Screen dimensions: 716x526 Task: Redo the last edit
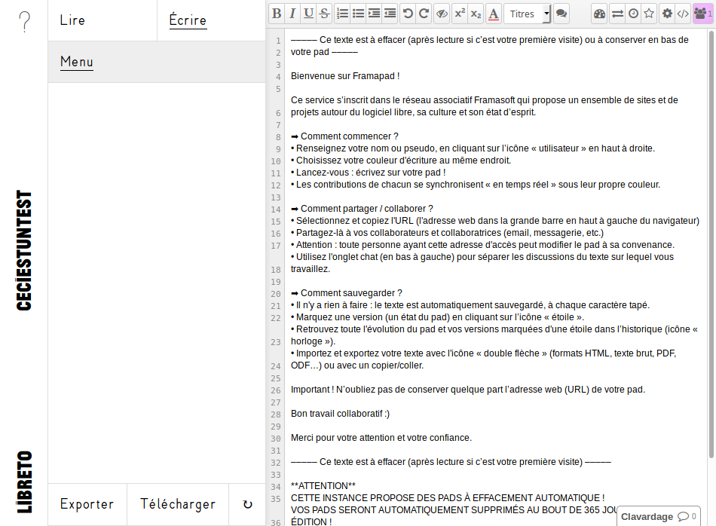424,14
